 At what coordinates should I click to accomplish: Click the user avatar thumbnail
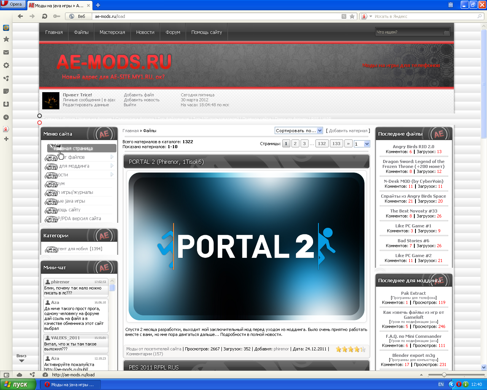[51, 101]
